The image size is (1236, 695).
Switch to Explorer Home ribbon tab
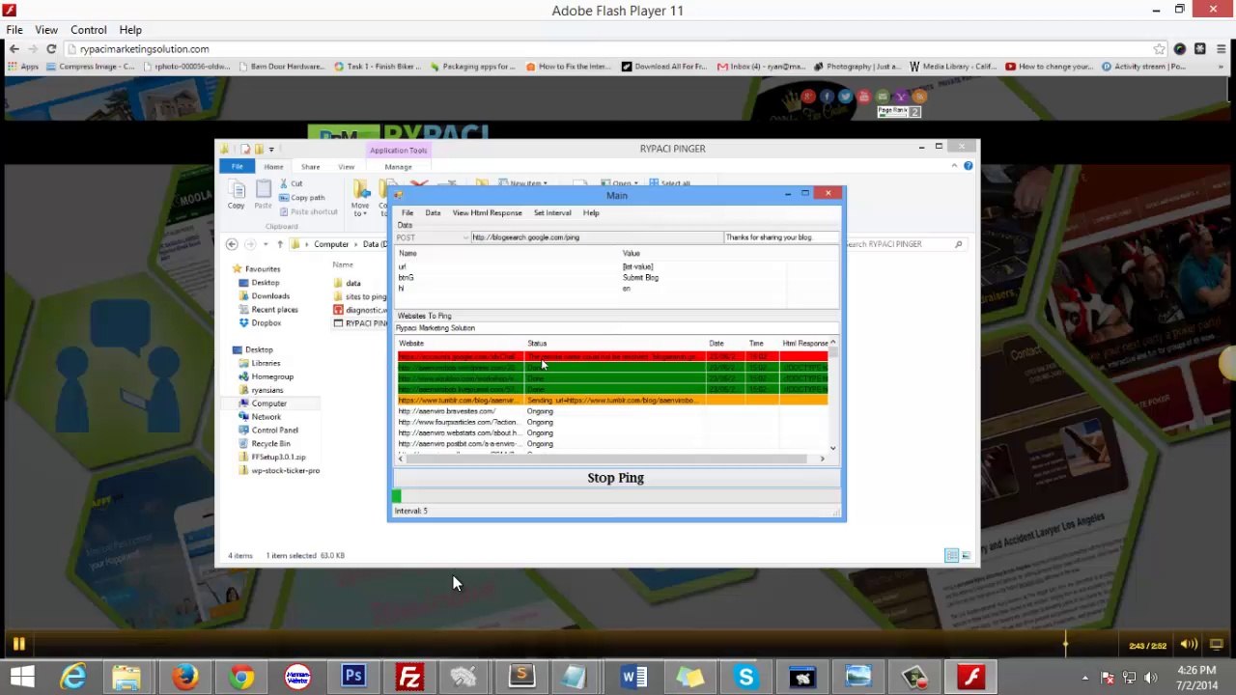274,167
